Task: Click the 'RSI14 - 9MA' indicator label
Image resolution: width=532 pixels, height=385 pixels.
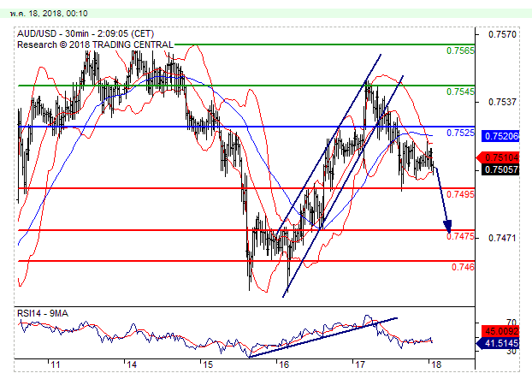Action: pos(43,313)
